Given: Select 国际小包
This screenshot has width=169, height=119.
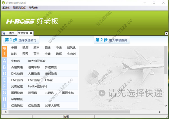Looking at the screenshot, I should (68, 93).
